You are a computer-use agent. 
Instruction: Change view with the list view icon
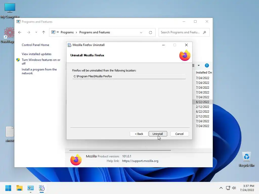193,65
